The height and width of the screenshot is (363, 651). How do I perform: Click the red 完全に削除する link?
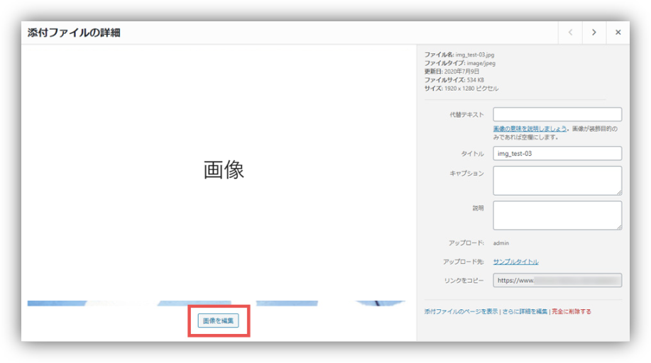tap(571, 311)
